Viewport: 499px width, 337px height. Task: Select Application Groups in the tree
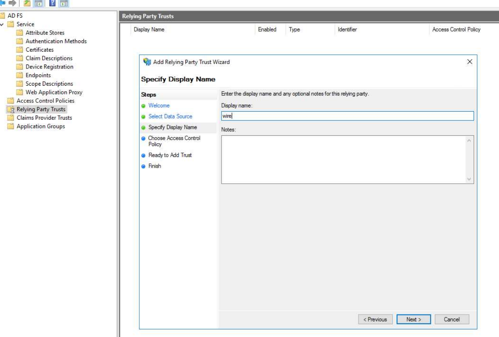click(40, 126)
